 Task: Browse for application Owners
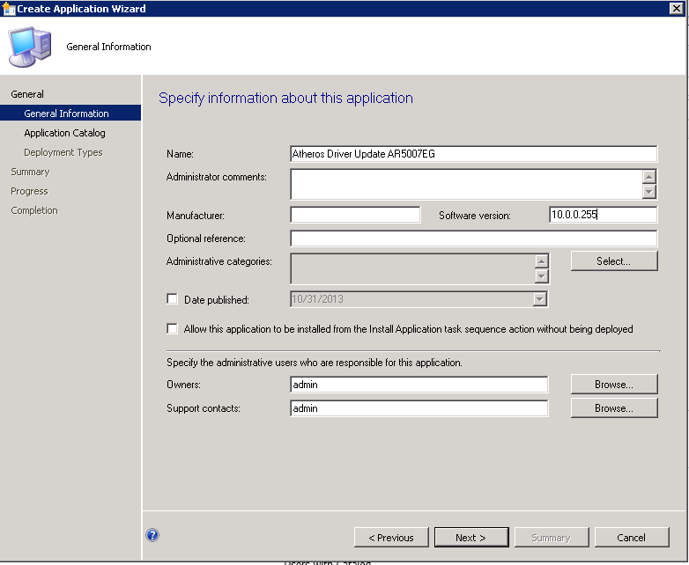613,385
